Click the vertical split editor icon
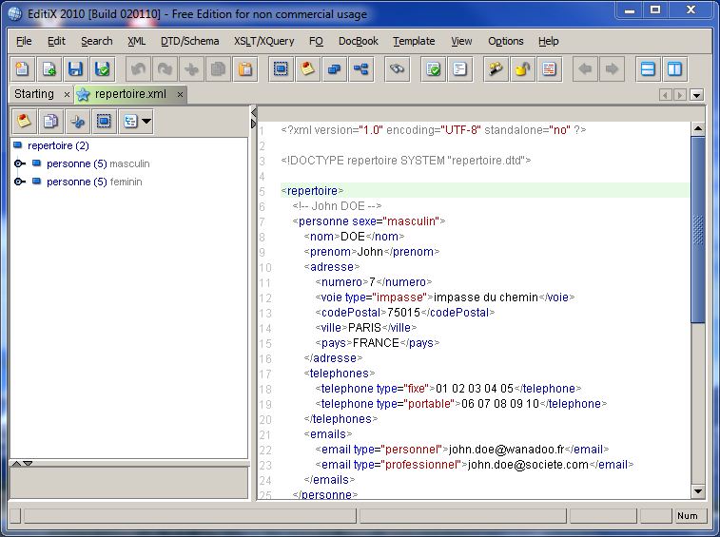 click(x=674, y=69)
